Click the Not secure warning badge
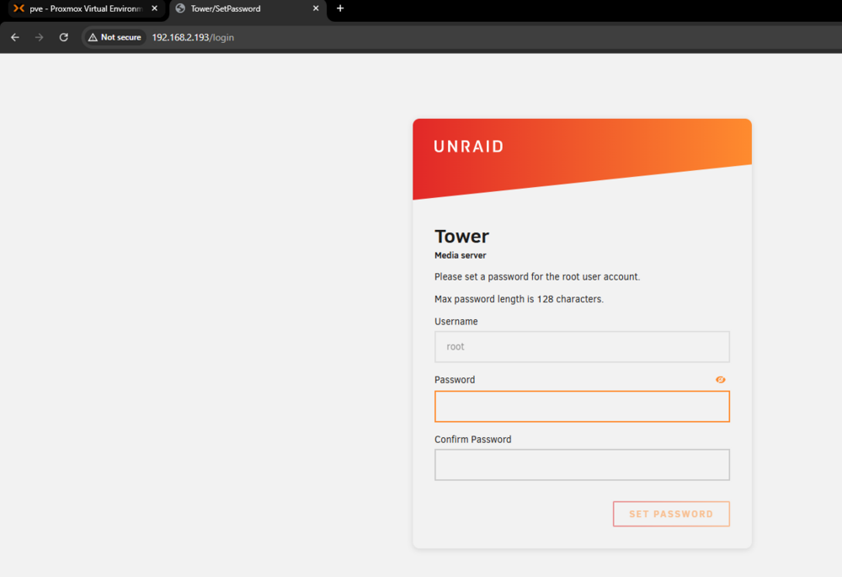The image size is (842, 577). point(115,38)
